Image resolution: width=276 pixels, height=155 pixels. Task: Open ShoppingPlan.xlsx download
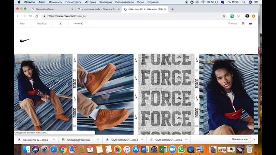click(78, 139)
